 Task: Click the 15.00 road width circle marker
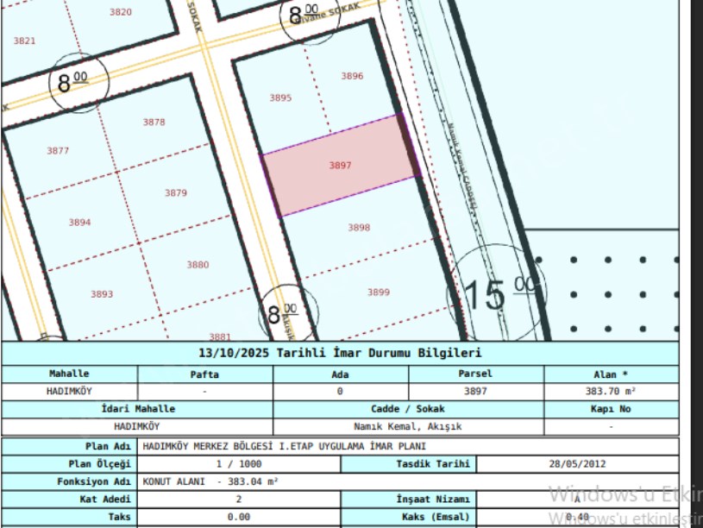tap(493, 292)
